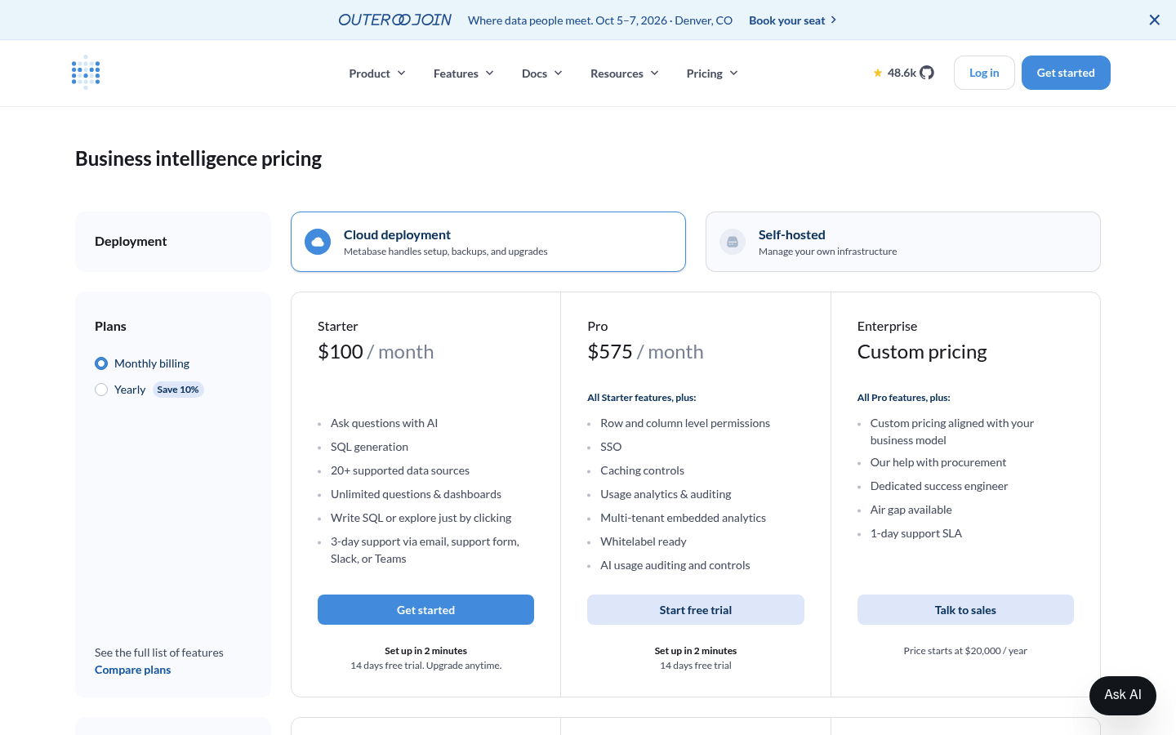Screen dimensions: 1176x735
Task: Click the Outer Join banner logo
Action: [394, 20]
